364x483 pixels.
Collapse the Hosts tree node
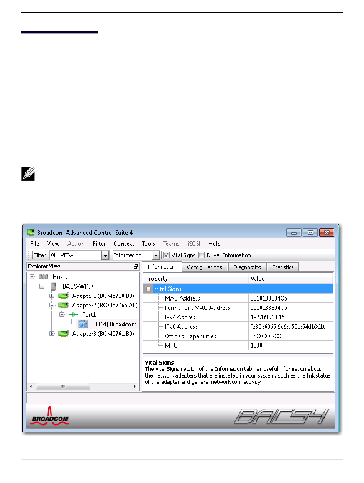pyautogui.click(x=32, y=277)
